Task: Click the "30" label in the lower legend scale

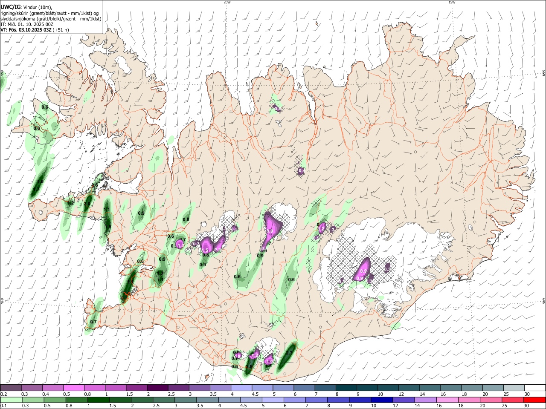Action: coord(527,406)
